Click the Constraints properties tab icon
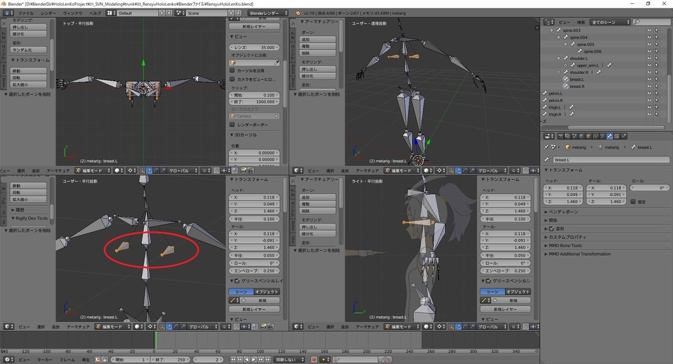Viewport: 673px width, 364px height. pyautogui.click(x=595, y=136)
